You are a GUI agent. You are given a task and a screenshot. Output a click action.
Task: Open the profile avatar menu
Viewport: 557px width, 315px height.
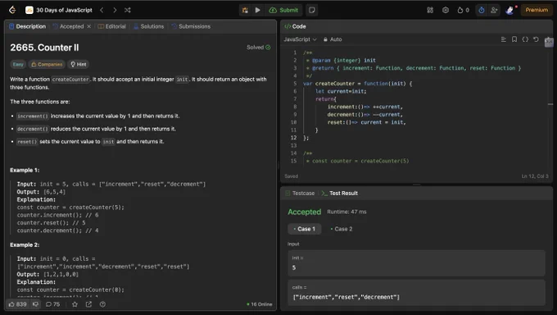(x=509, y=10)
